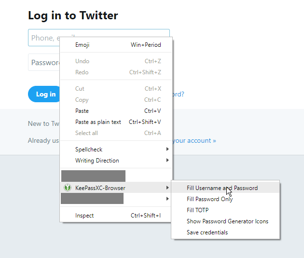304x258 pixels.
Task: Click the Password input field
Action: 44,62
